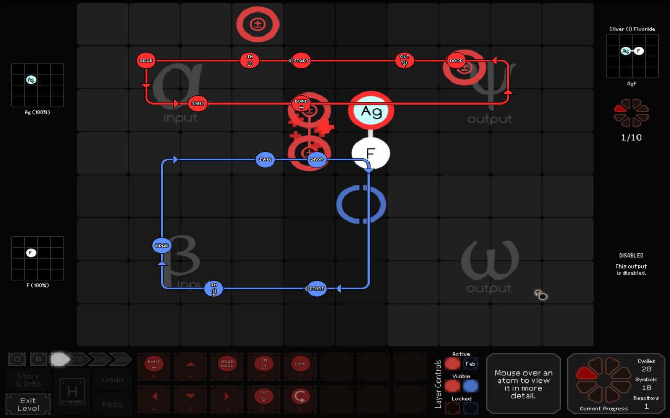Screen dimensions: 670x418
Task: Click the AgF formula label
Action: tap(632, 84)
